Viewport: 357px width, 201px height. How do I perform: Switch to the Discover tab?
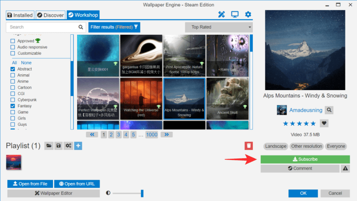(x=51, y=15)
